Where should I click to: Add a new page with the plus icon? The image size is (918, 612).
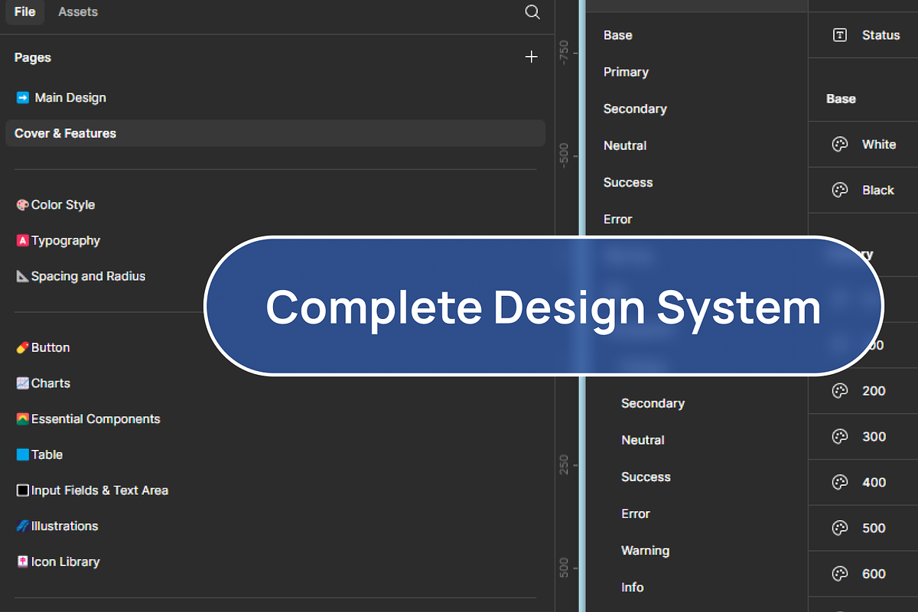532,57
